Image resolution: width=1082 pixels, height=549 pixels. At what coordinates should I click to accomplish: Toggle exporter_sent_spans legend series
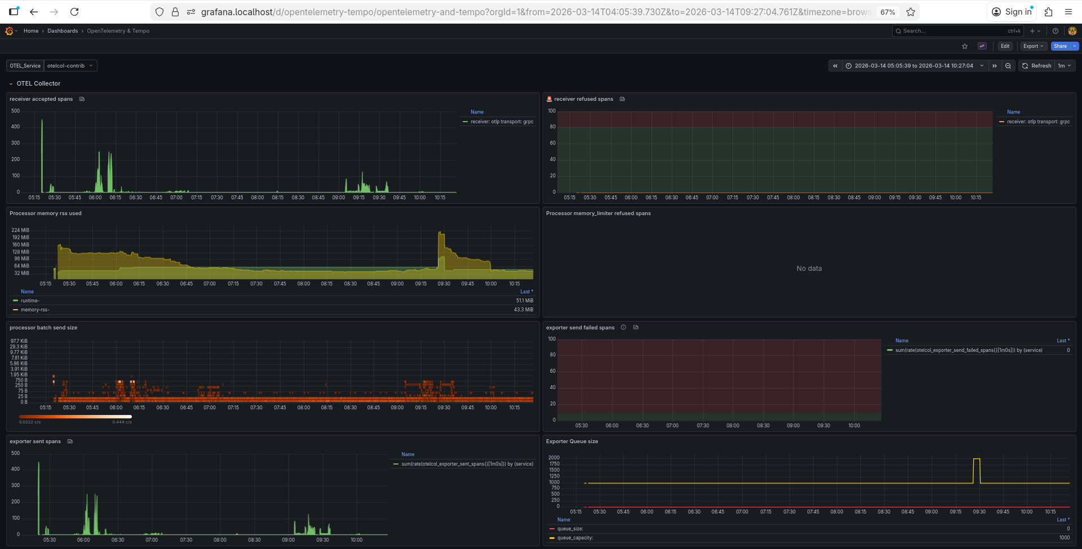(467, 464)
